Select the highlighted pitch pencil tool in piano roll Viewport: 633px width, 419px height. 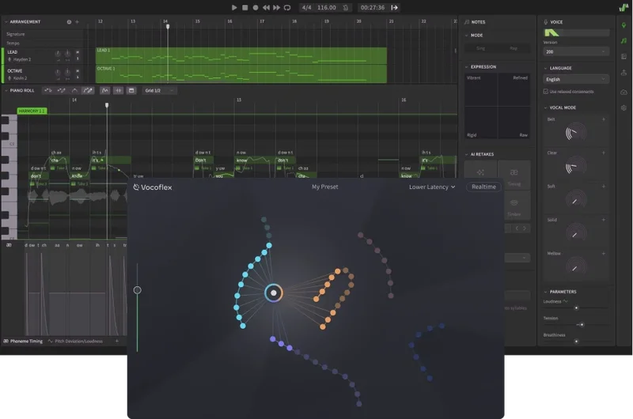click(x=88, y=90)
